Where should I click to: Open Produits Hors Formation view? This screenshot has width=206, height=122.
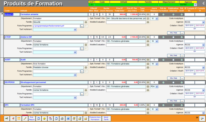click(x=94, y=118)
